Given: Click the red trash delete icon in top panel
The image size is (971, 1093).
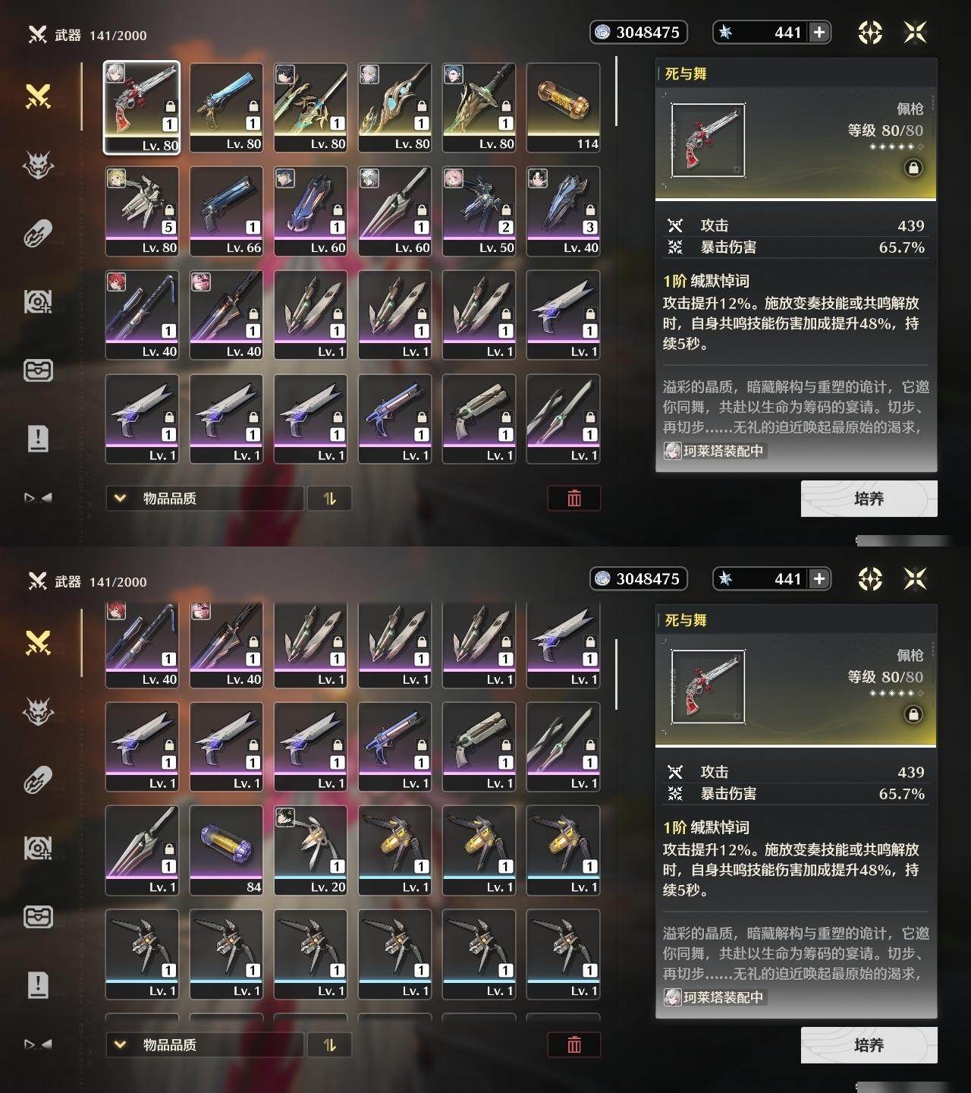Looking at the screenshot, I should click(574, 498).
